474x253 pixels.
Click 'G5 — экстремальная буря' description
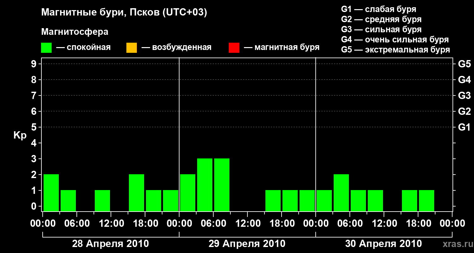coord(396,50)
